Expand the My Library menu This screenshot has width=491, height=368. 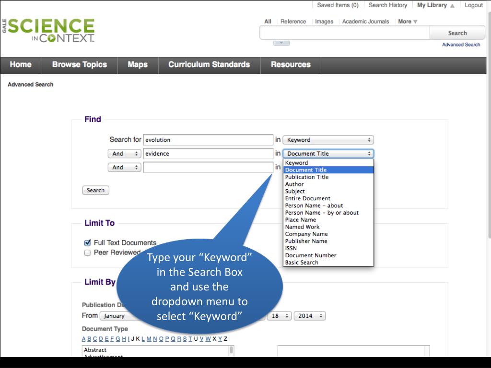click(435, 5)
